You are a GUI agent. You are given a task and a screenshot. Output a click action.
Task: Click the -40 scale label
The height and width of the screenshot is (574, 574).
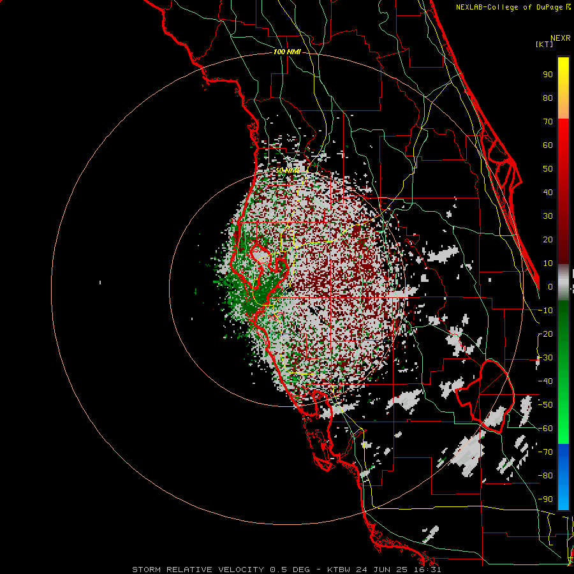tap(546, 381)
